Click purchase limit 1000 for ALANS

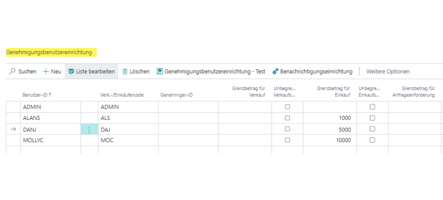330,118
